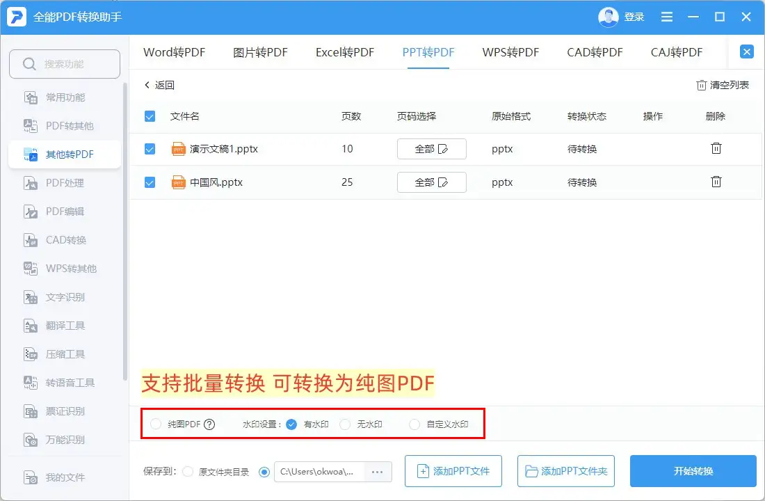Select the PPT转PDF tab
Screen dimensions: 765x501
tap(428, 52)
